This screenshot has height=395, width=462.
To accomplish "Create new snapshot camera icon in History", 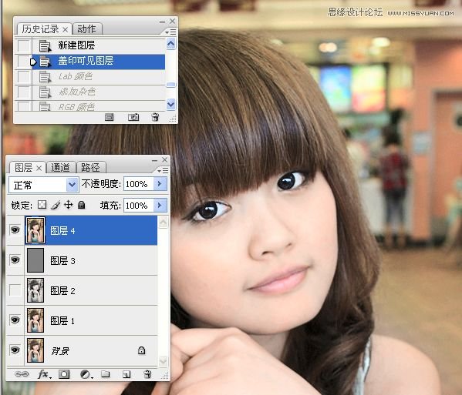I will (133, 117).
